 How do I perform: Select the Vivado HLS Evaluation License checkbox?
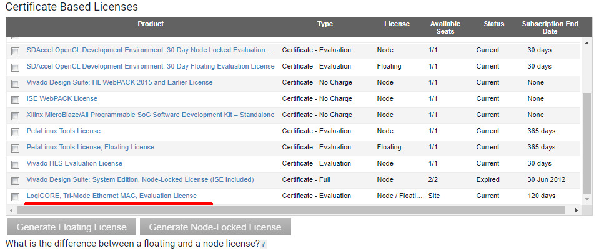coord(15,164)
